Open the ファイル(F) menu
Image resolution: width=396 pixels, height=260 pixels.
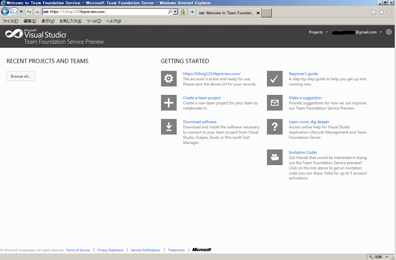pos(10,21)
